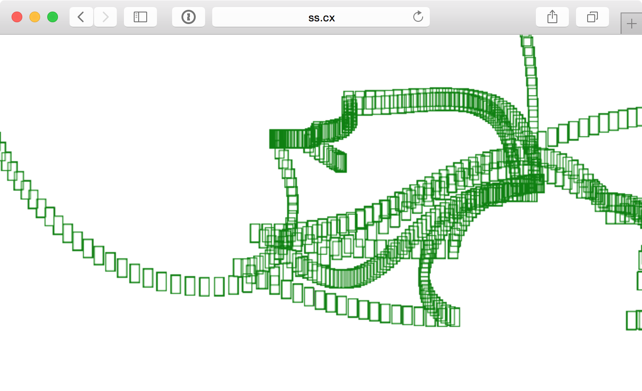Image resolution: width=642 pixels, height=391 pixels.
Task: Click the isolated green square pair near the bottom right edge
Action: pyautogui.click(x=634, y=320)
